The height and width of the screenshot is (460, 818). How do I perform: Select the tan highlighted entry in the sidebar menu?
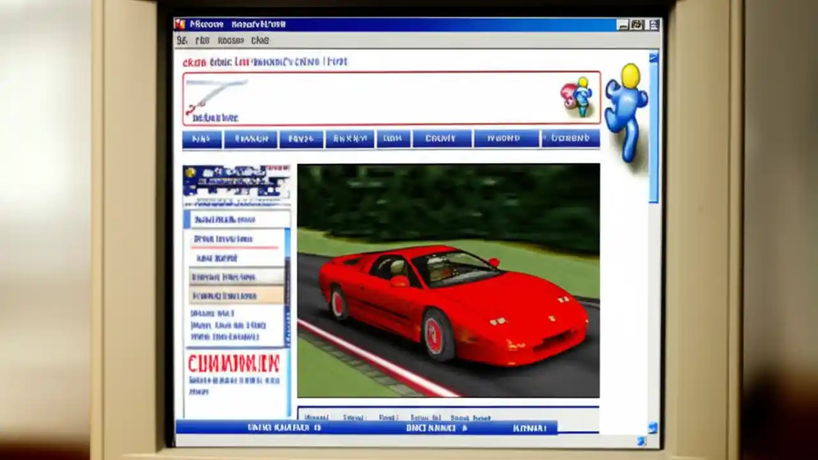225,295
